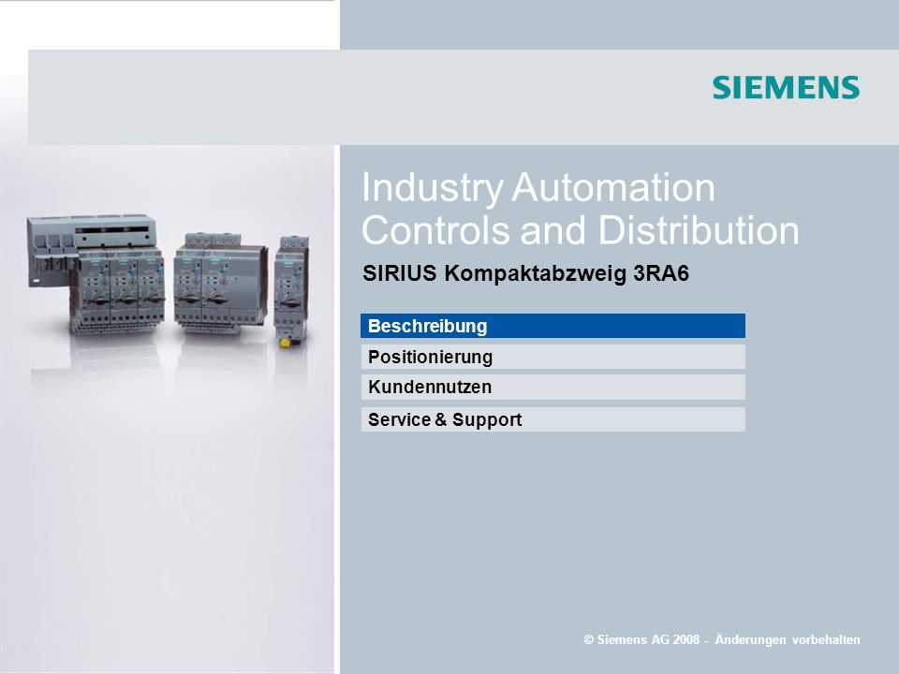Go to Service & Support section

[x=553, y=419]
